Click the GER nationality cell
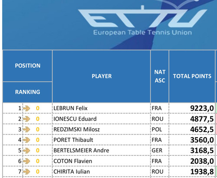Image resolution: width=217 pixels, height=178 pixels. point(160,151)
